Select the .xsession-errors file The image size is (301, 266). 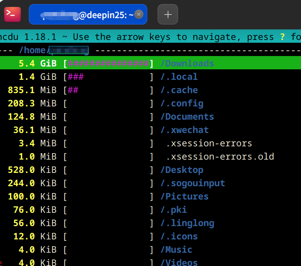coord(209,143)
